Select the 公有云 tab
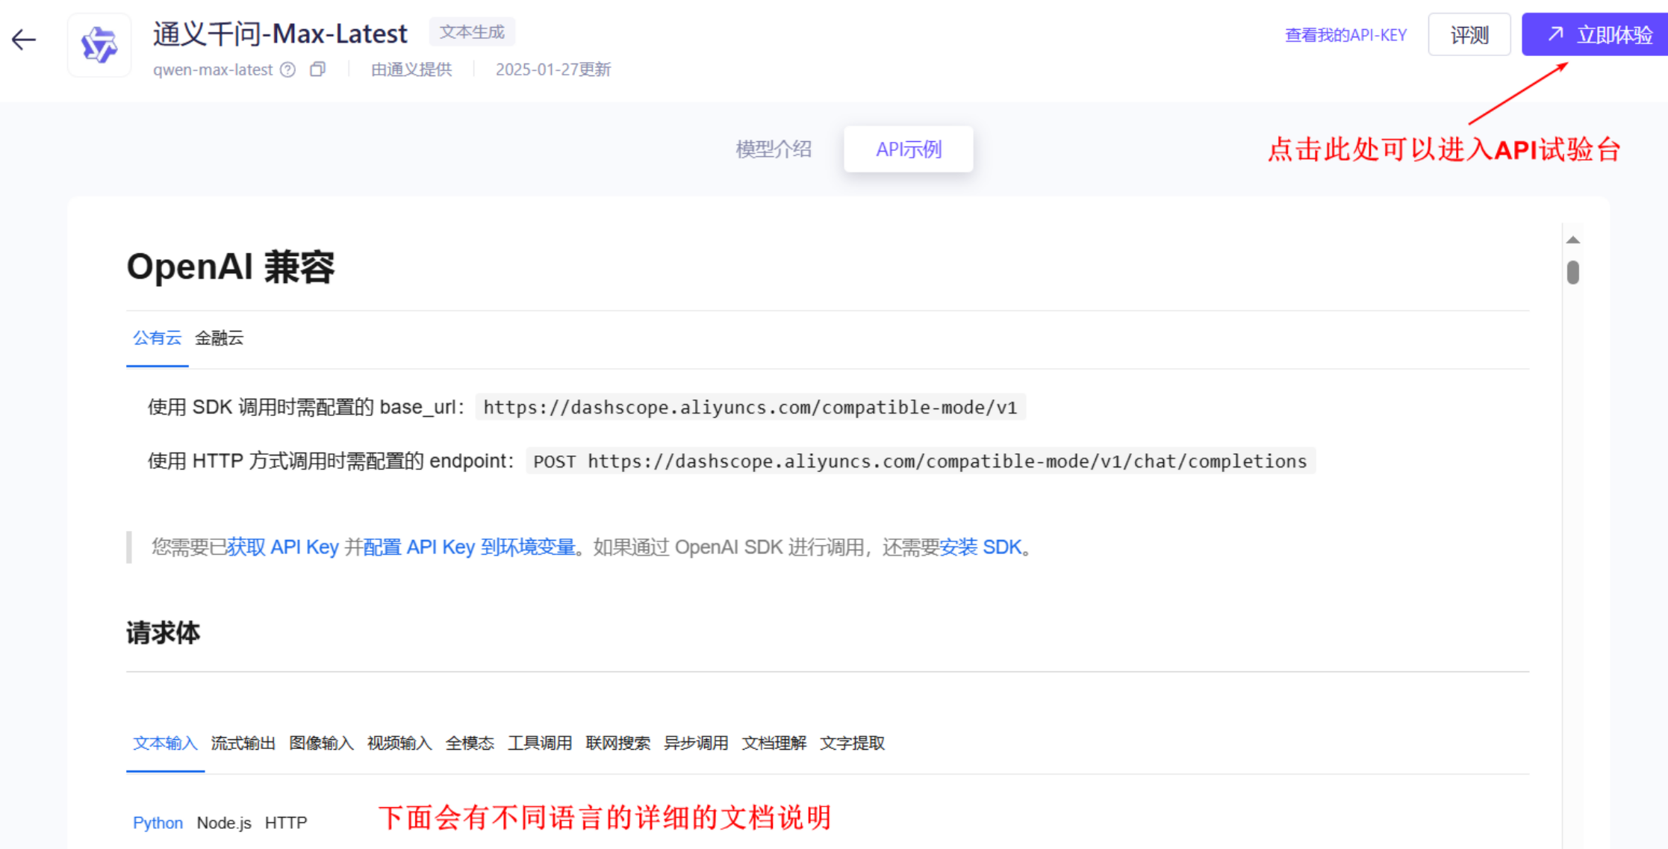Screen dimensions: 1668x849 [x=157, y=338]
